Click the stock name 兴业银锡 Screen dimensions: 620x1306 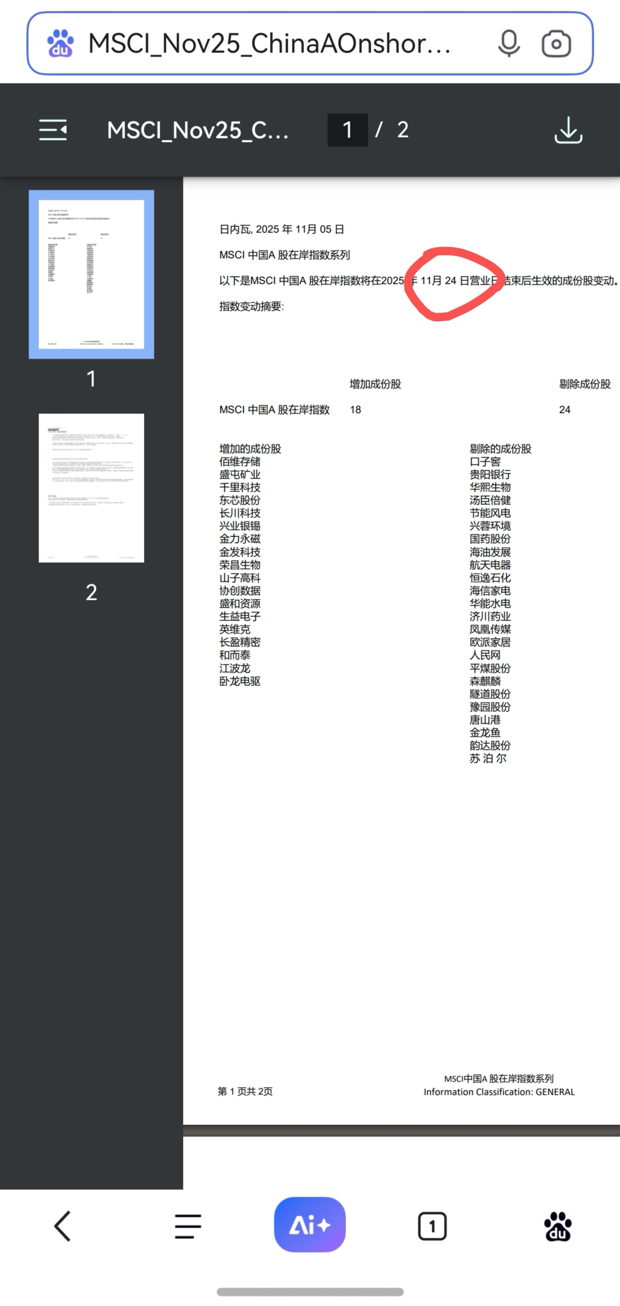240,526
